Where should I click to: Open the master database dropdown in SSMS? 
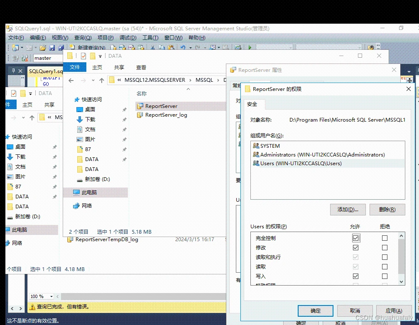click(48, 58)
